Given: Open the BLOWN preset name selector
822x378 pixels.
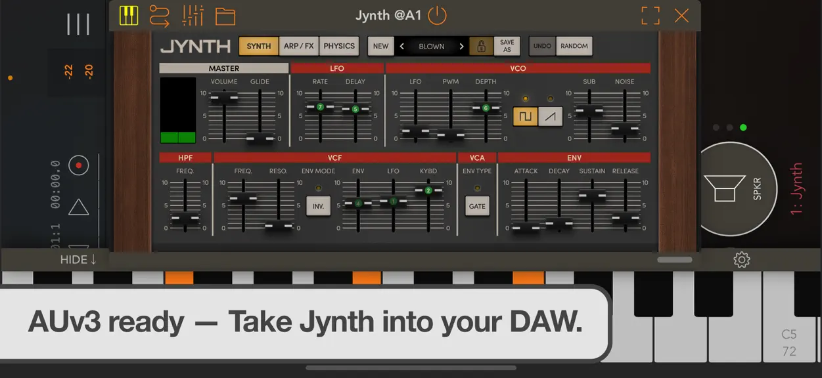Looking at the screenshot, I should pos(432,47).
